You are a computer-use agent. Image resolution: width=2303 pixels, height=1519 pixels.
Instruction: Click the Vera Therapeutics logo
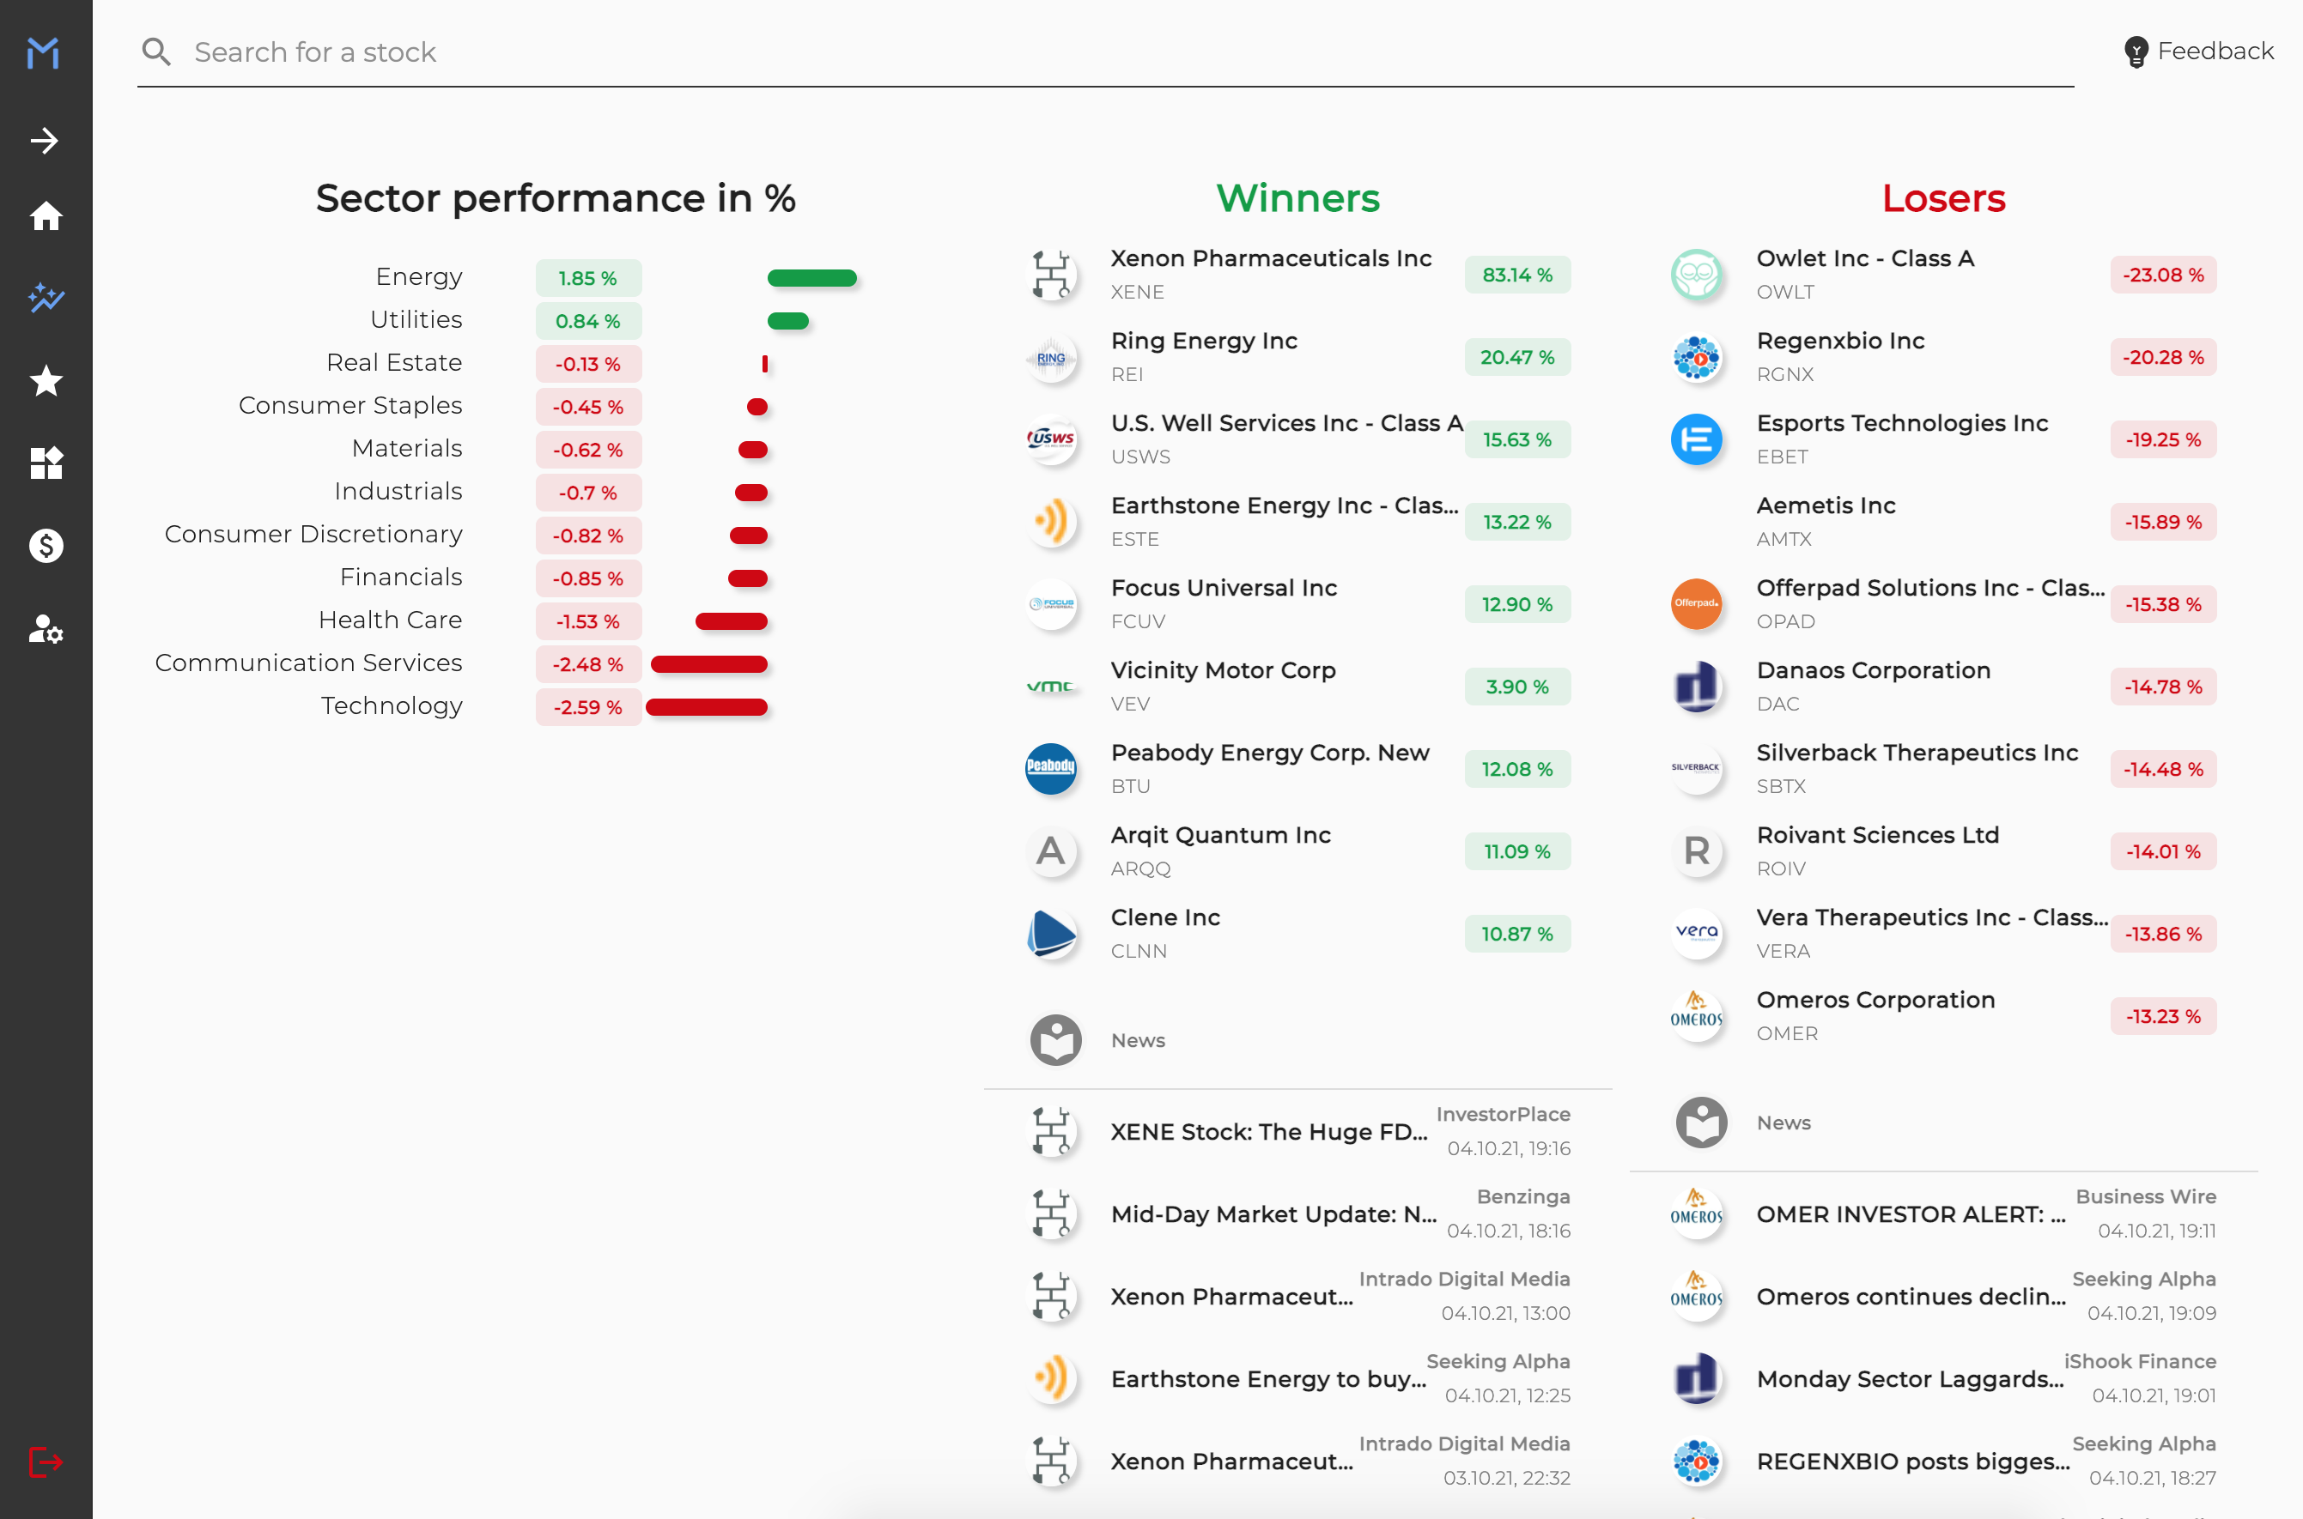click(x=1698, y=934)
